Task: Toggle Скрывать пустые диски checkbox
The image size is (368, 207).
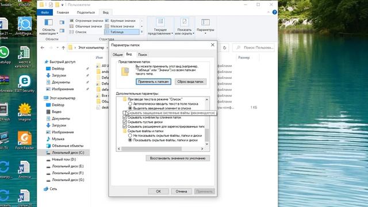Action: 125,122
